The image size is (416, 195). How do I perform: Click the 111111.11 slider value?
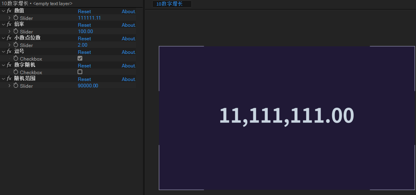point(89,18)
